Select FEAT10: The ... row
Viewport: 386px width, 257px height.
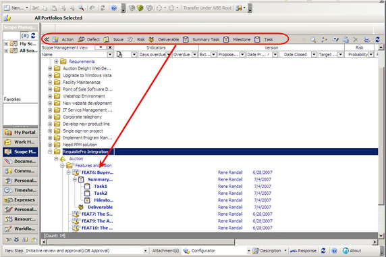97,228
